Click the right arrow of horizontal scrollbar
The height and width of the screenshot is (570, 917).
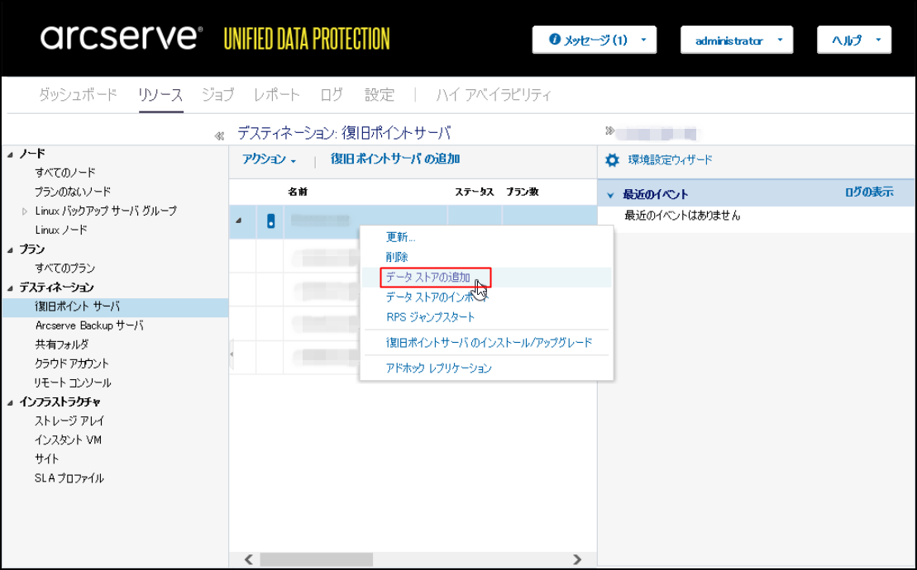577,559
